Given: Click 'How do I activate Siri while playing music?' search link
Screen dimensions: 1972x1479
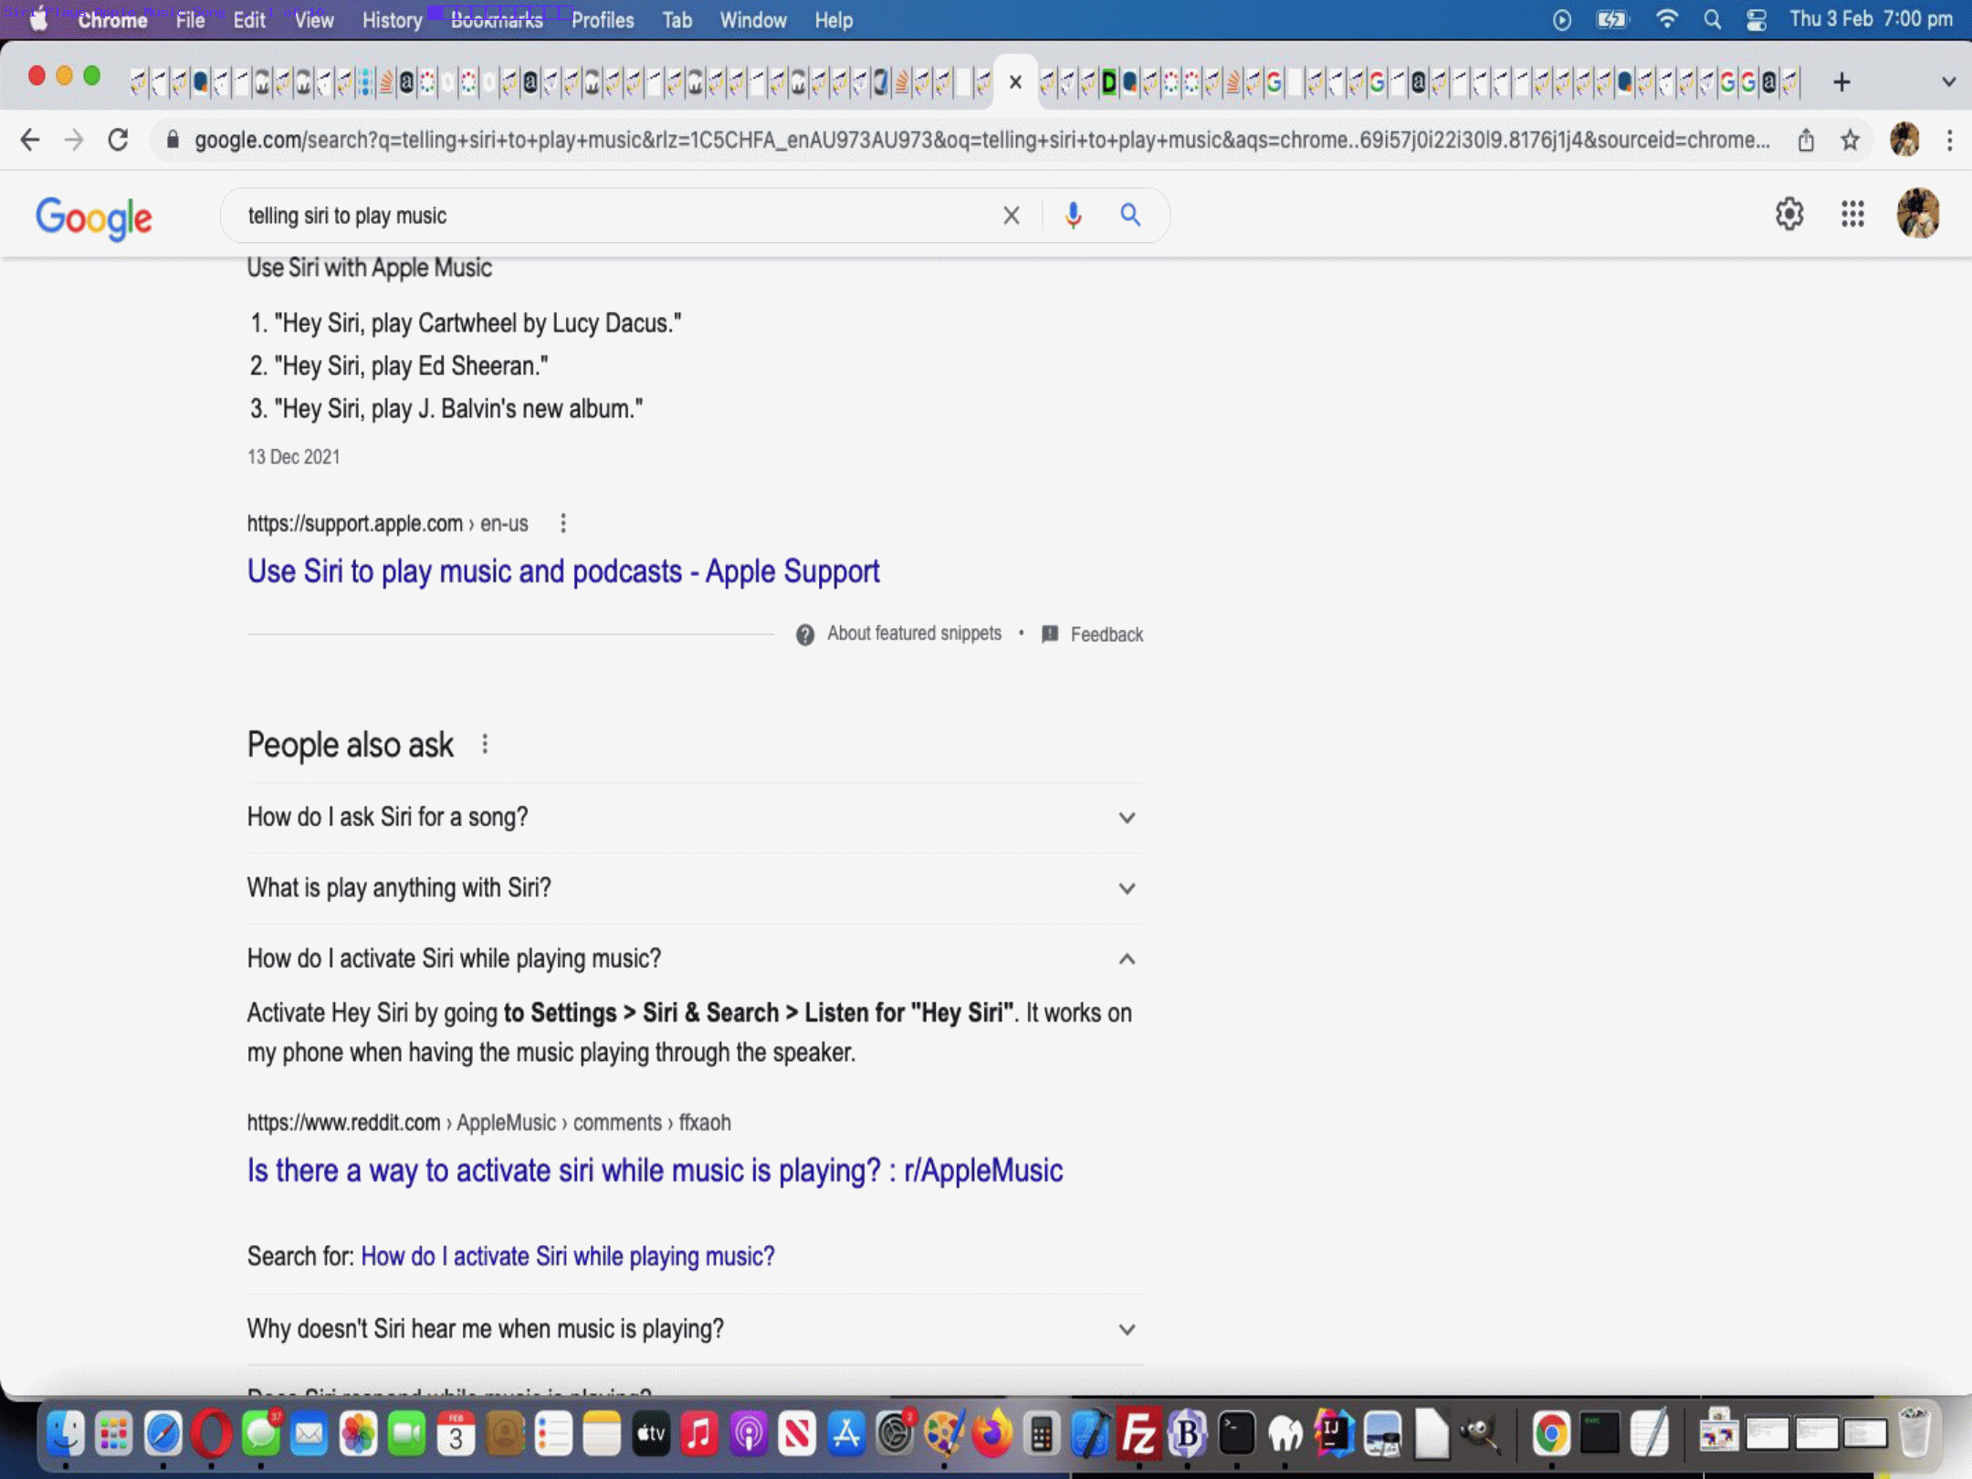Looking at the screenshot, I should [x=568, y=1257].
